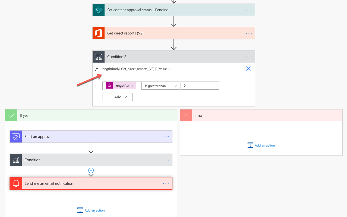The image size is (347, 217).
Task: Click the green checkmark icon on If yes
Action: [11, 115]
